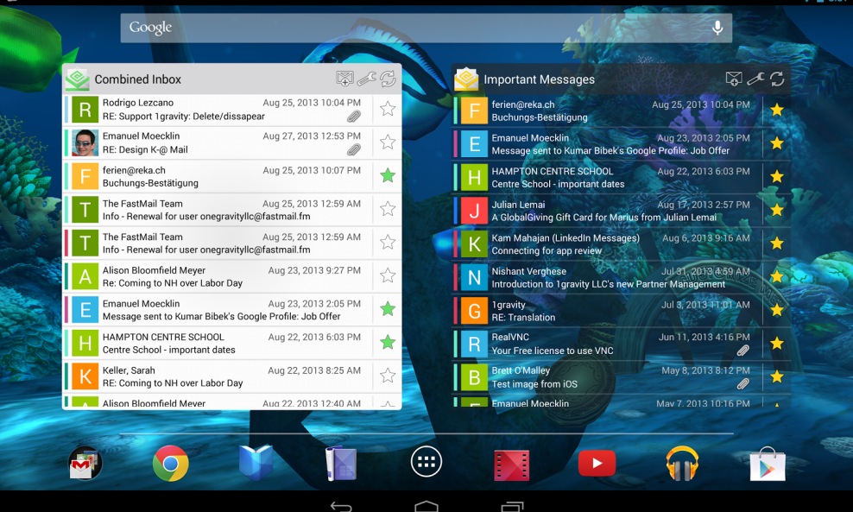Tap the Combined Inbox widget title
The width and height of the screenshot is (853, 512).
137,79
